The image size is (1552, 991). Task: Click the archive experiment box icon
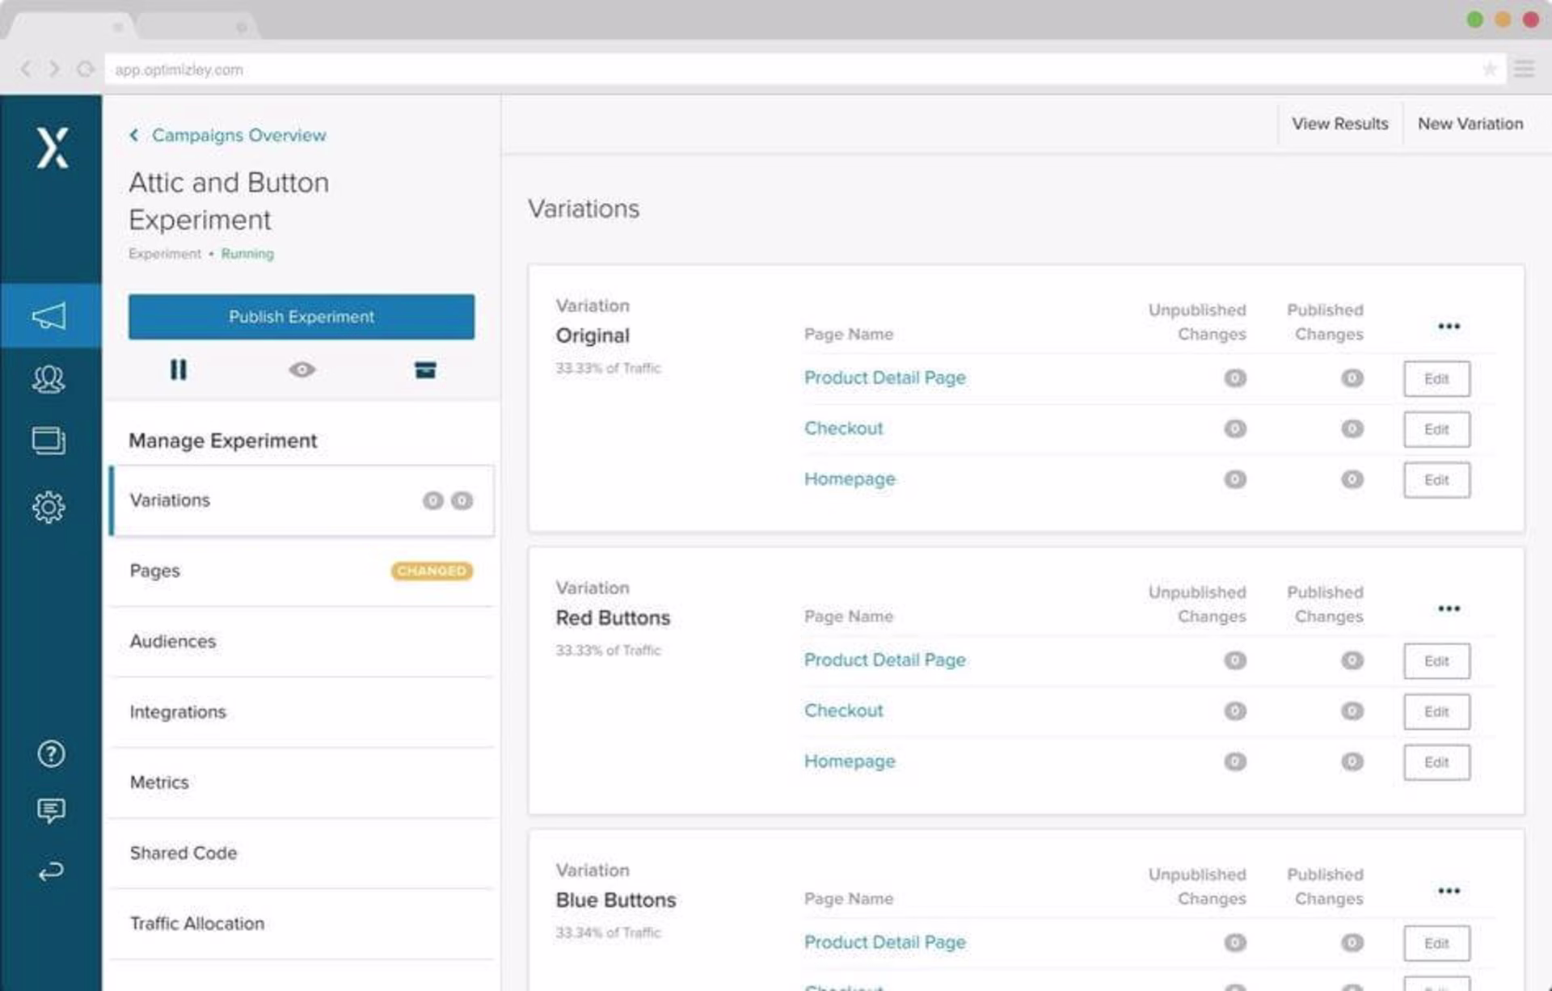(425, 370)
